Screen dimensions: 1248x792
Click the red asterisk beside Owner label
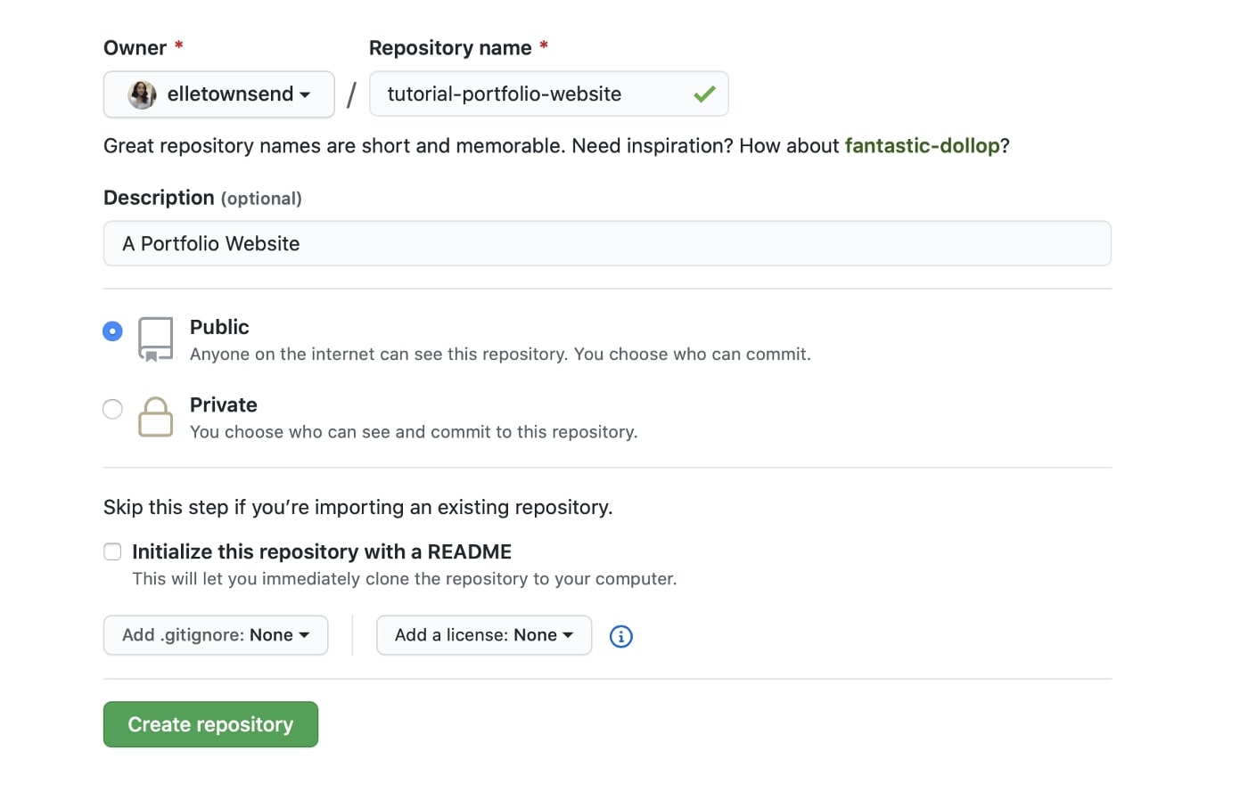180,45
